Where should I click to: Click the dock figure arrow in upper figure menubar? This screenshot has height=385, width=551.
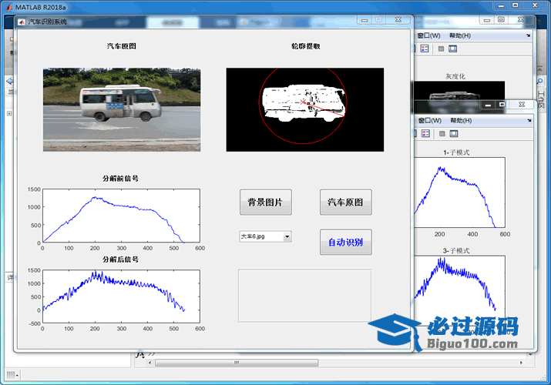529,35
